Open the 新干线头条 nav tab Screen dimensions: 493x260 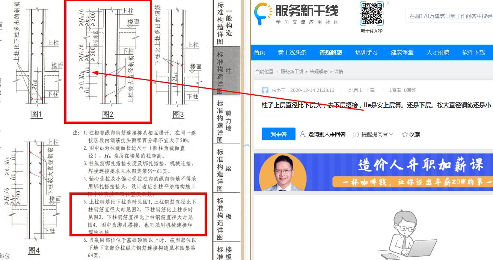[x=292, y=53]
